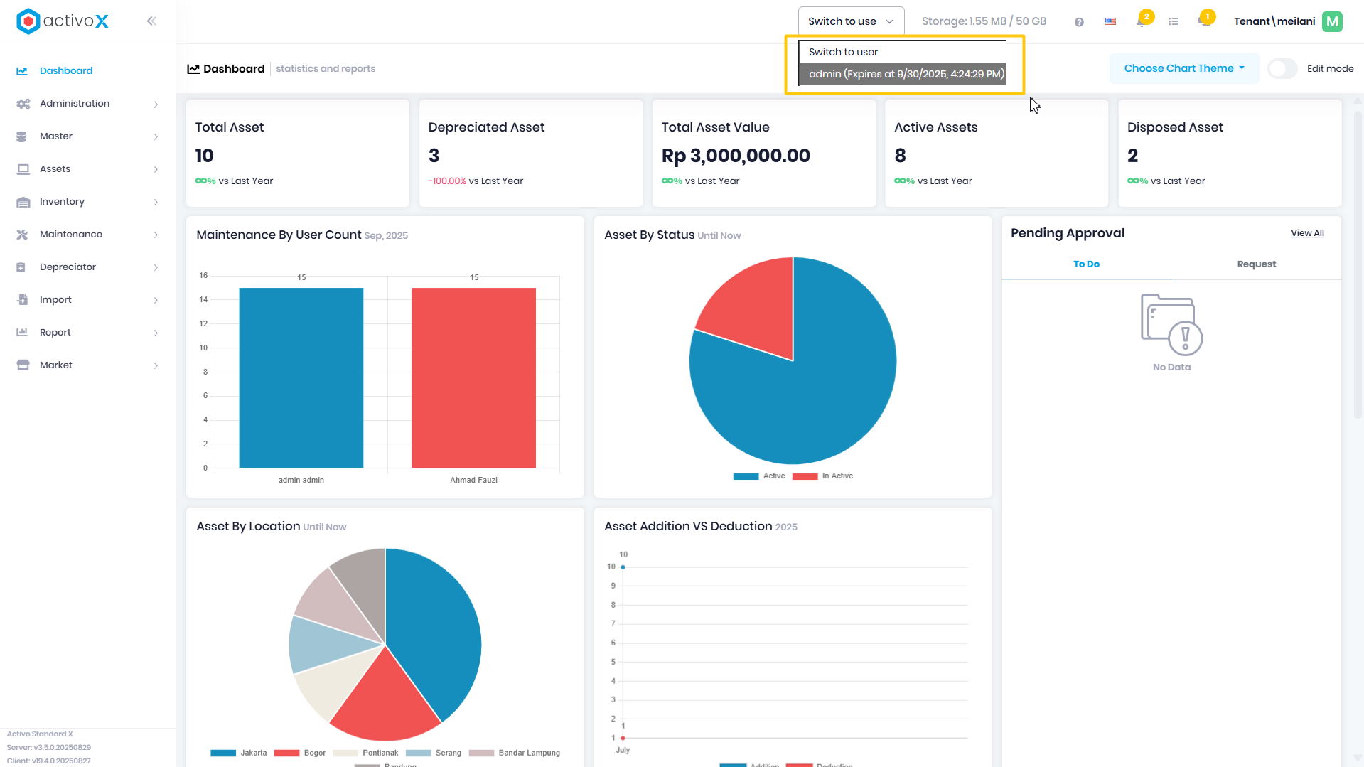The height and width of the screenshot is (767, 1364).
Task: Click the red Ahmad Fauzi bar
Action: [x=473, y=377]
